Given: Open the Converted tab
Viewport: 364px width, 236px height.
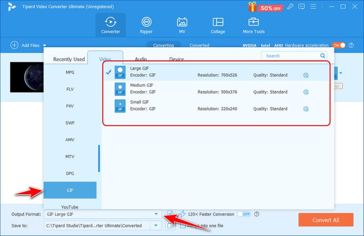Looking at the screenshot, I should point(199,45).
